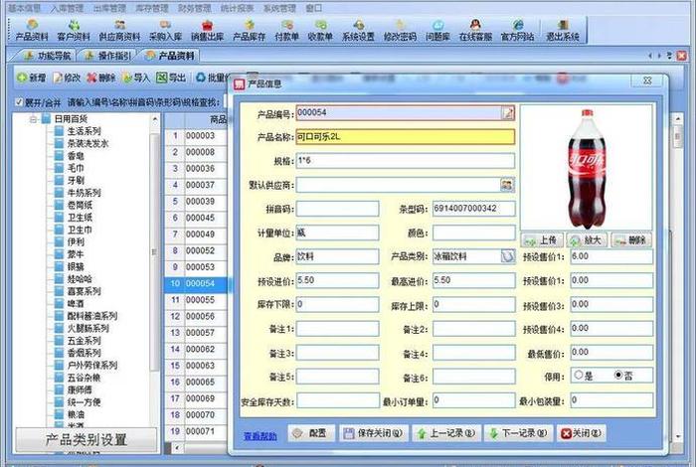This screenshot has height=467, width=696.
Task: Click the 导入 import button
Action: click(x=136, y=78)
